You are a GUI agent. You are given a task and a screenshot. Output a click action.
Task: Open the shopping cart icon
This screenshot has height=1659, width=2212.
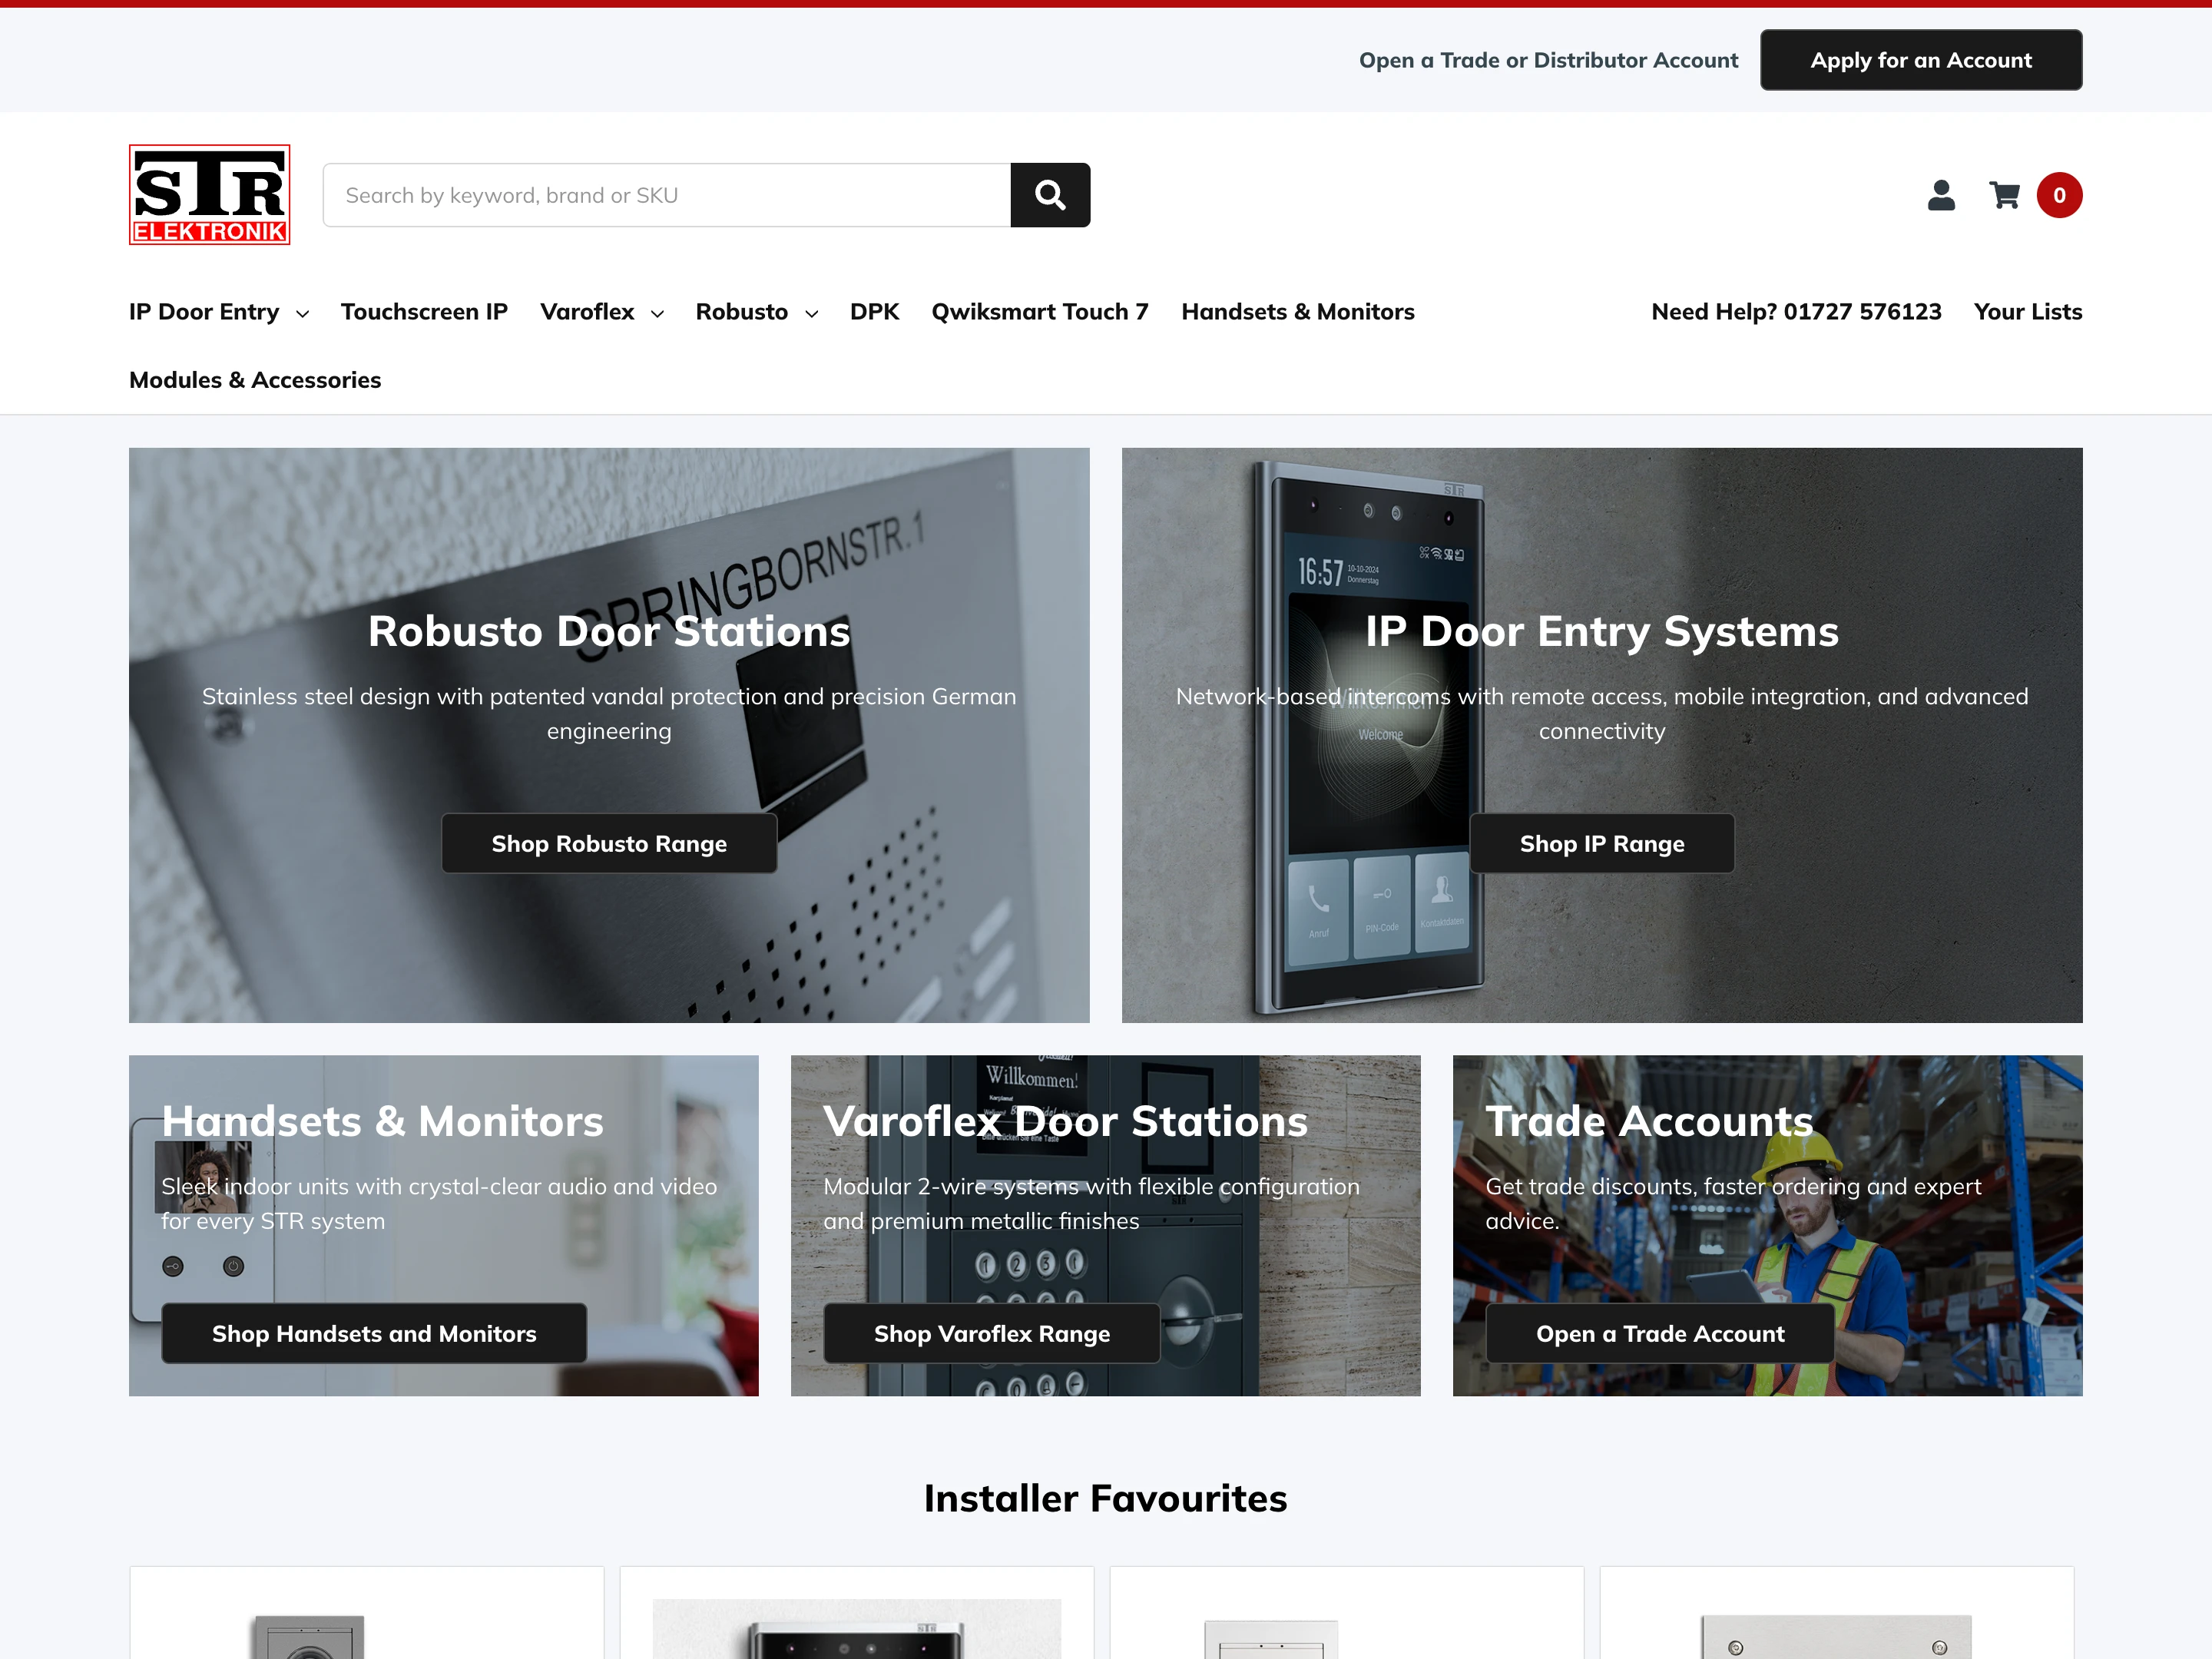2005,195
